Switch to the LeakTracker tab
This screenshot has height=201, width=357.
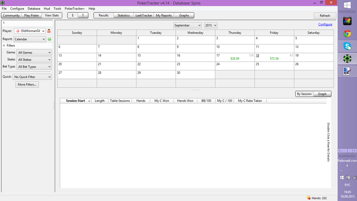coord(144,15)
